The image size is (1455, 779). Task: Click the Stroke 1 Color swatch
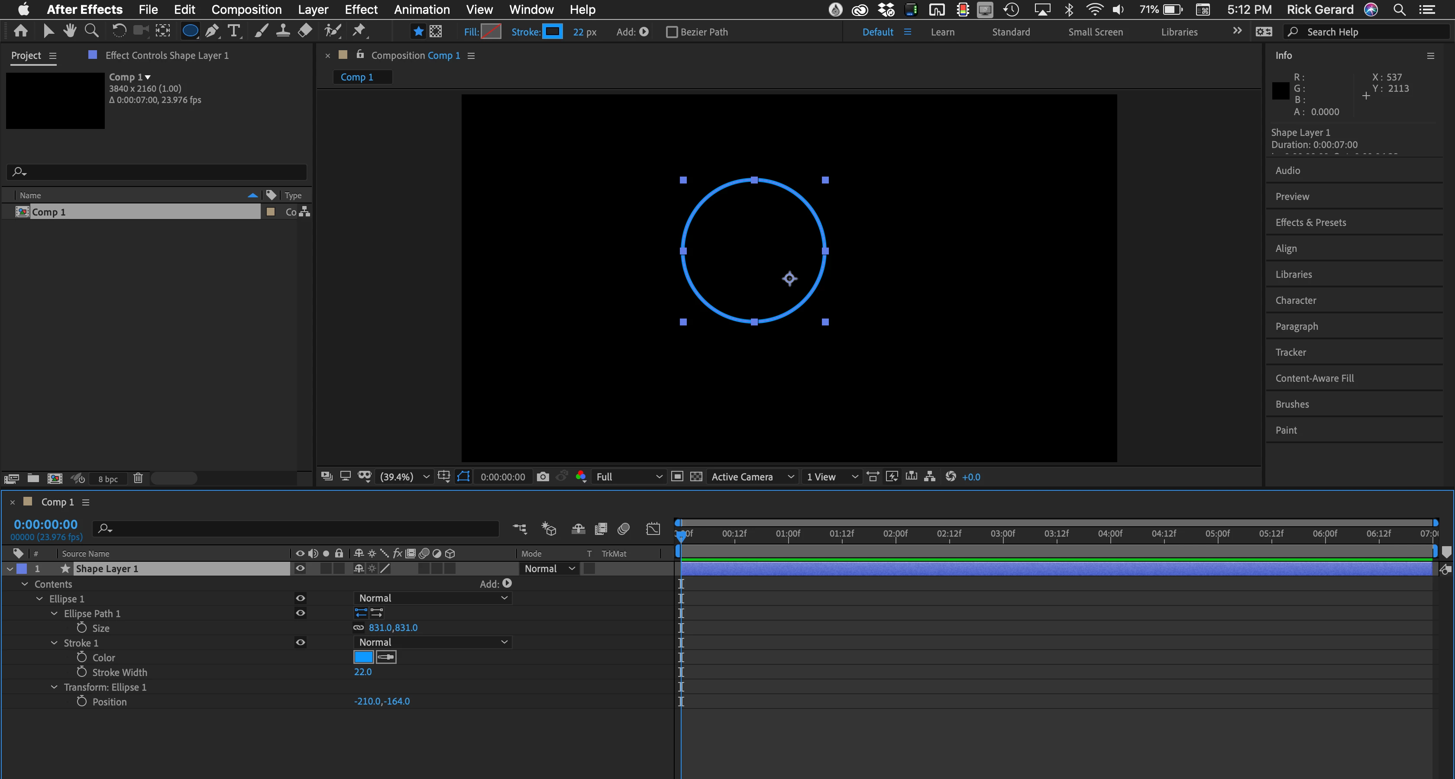tap(363, 657)
